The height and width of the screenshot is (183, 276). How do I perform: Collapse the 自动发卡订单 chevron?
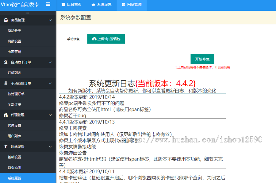tap(50, 62)
